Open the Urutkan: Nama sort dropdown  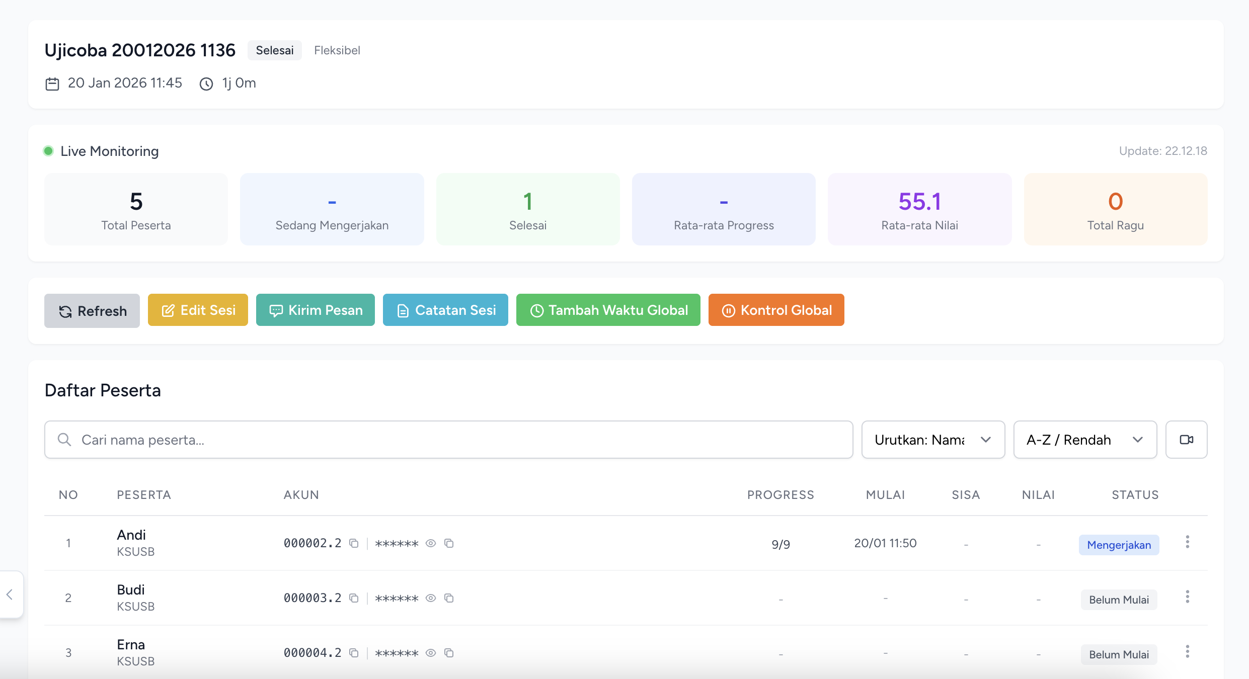933,440
